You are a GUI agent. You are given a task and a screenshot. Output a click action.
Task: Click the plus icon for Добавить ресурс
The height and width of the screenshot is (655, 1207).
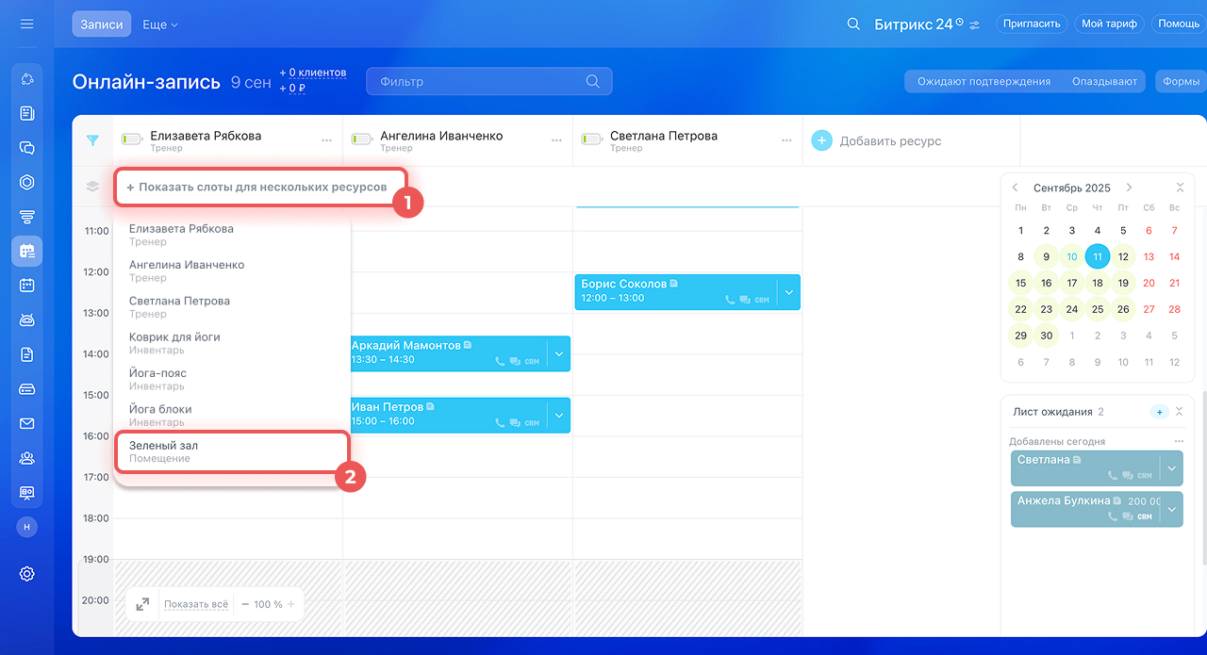[821, 140]
